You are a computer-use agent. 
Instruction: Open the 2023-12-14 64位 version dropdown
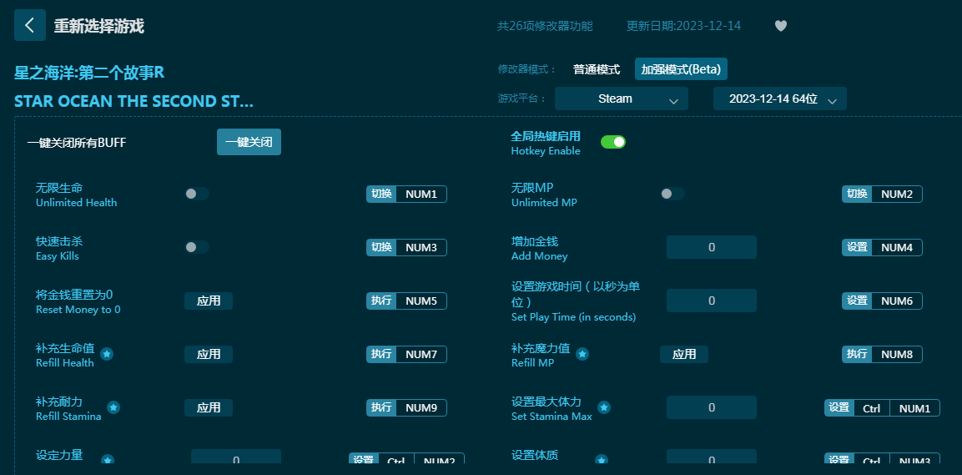tap(780, 99)
